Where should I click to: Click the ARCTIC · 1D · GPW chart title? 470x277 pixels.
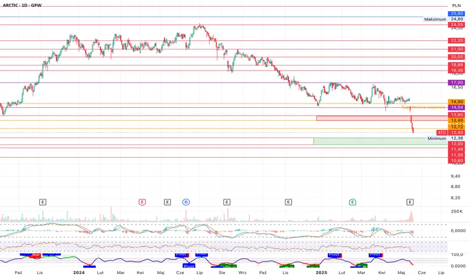(22, 6)
